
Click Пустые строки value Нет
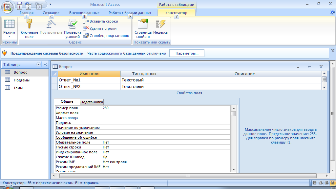tap(166, 147)
